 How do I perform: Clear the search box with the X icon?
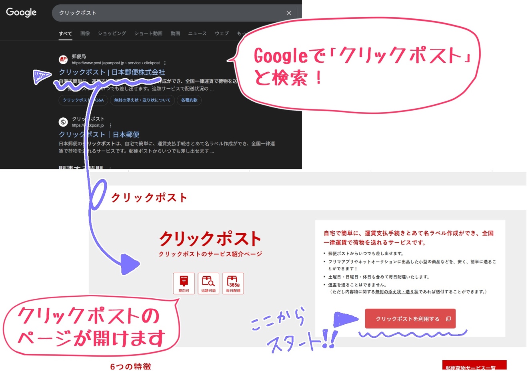[289, 13]
